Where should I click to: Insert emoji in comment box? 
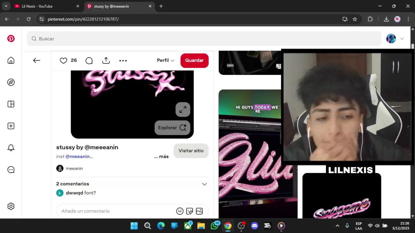[180, 211]
